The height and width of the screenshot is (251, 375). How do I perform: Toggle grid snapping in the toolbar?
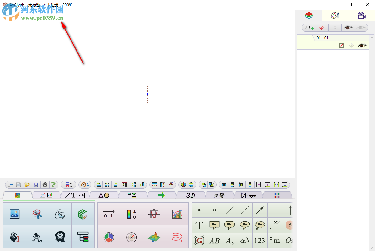pos(68,185)
